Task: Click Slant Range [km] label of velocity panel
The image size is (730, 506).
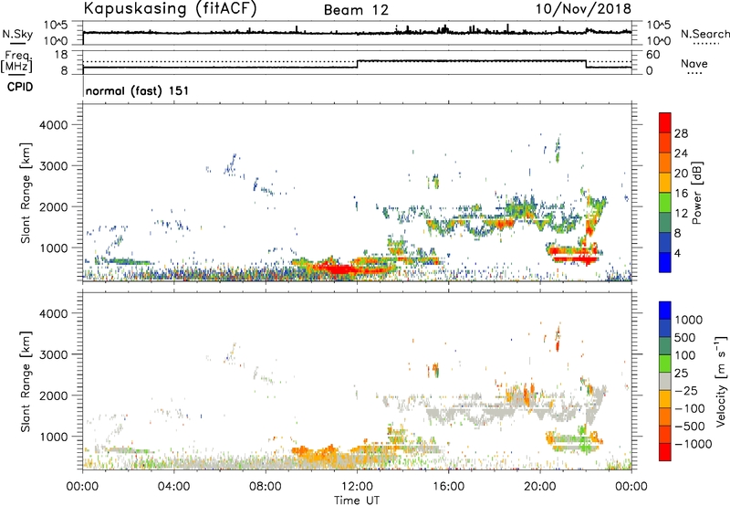Action: point(26,382)
